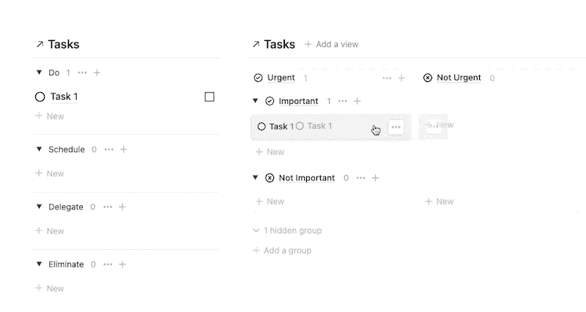Click plus icon next to Delegate group
Image resolution: width=586 pixels, height=312 pixels.
(122, 207)
